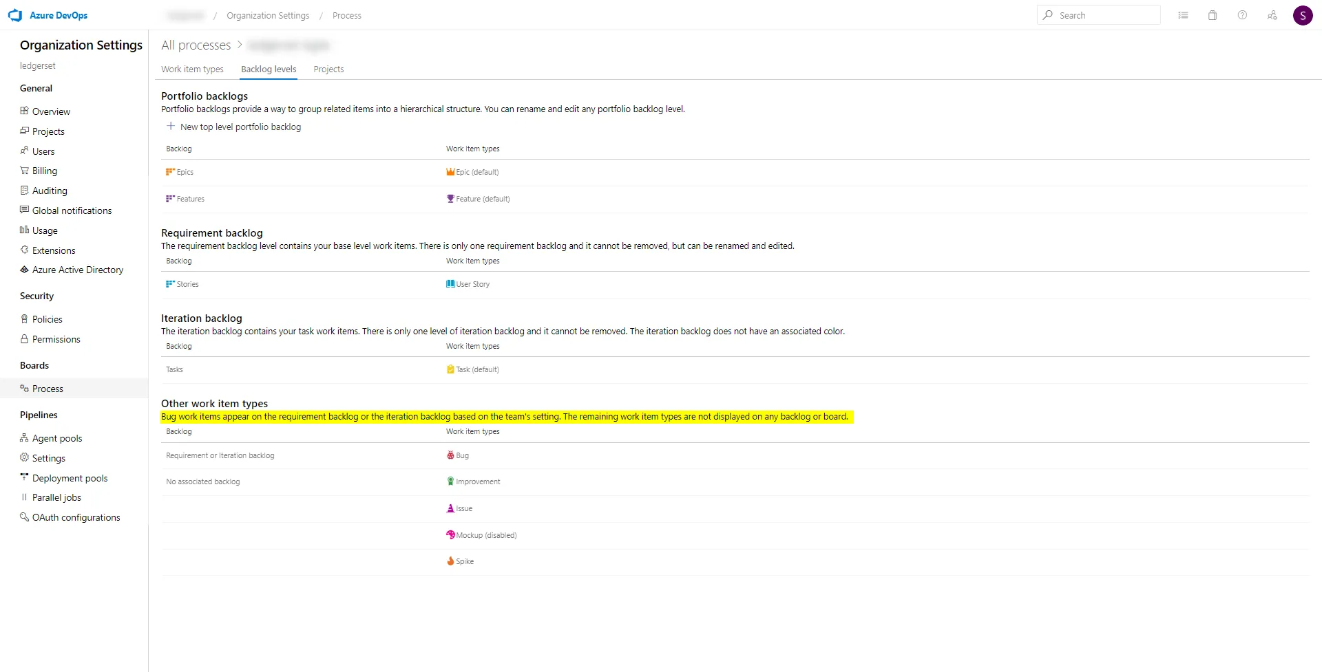This screenshot has width=1322, height=672.
Task: Open the Deployment pools page
Action: tap(70, 478)
